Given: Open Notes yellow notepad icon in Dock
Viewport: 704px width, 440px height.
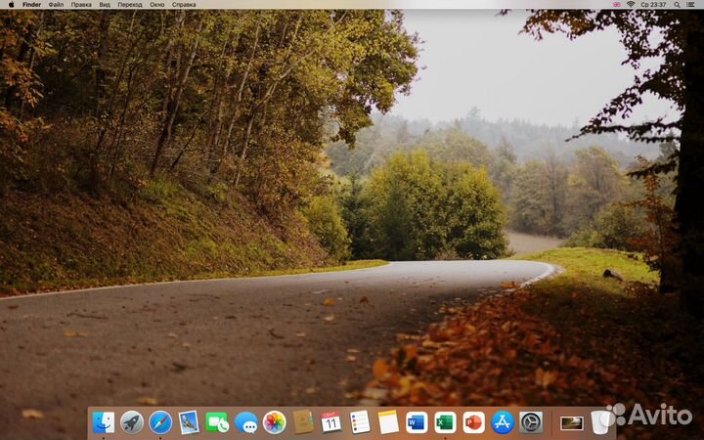Looking at the screenshot, I should (x=388, y=422).
